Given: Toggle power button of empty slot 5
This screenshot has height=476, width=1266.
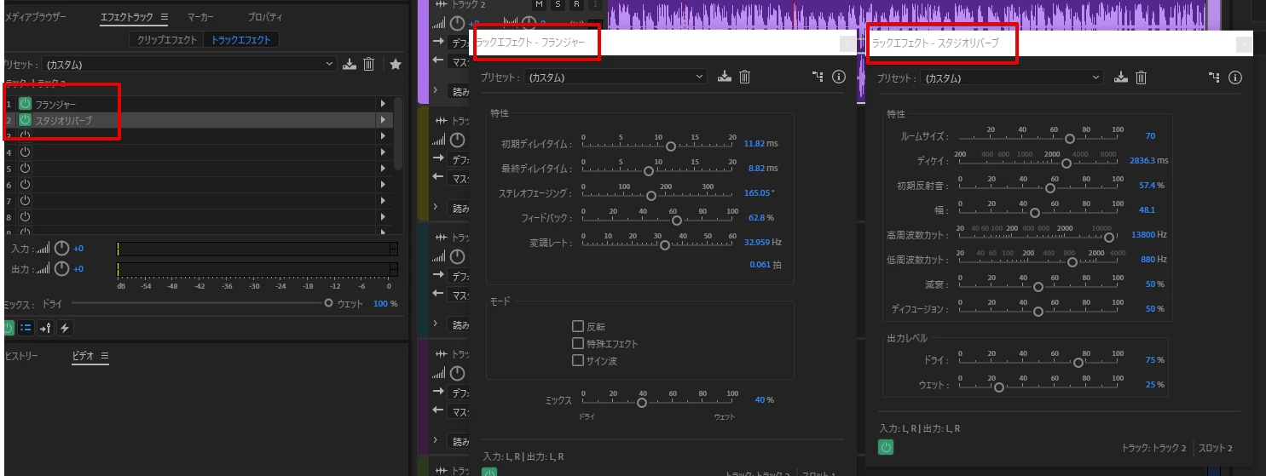Looking at the screenshot, I should pos(25,169).
